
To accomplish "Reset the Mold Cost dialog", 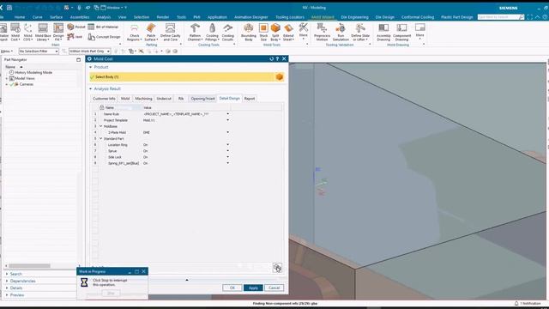I will (x=271, y=59).
